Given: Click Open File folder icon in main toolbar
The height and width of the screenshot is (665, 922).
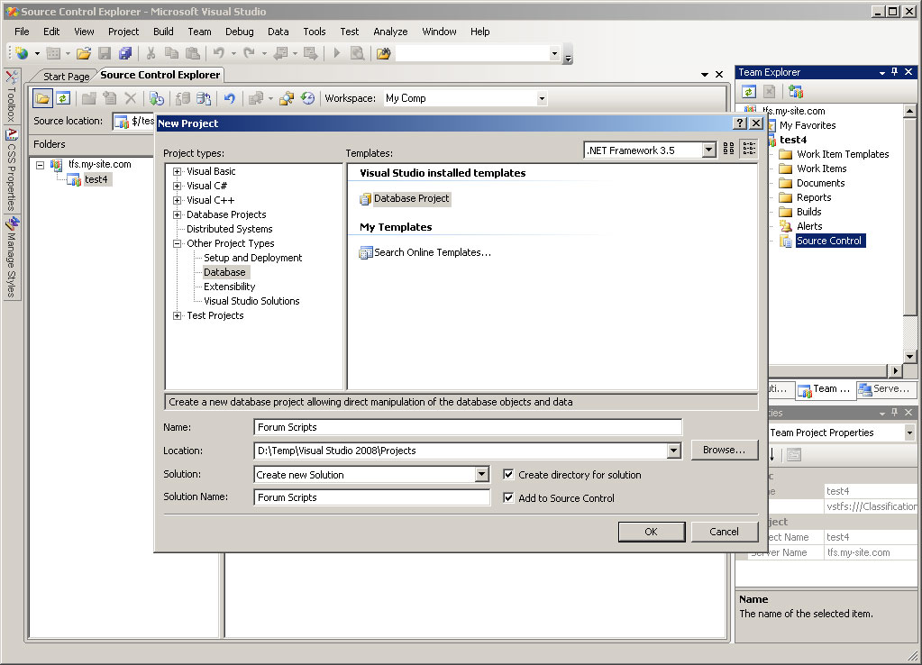Looking at the screenshot, I should 84,53.
